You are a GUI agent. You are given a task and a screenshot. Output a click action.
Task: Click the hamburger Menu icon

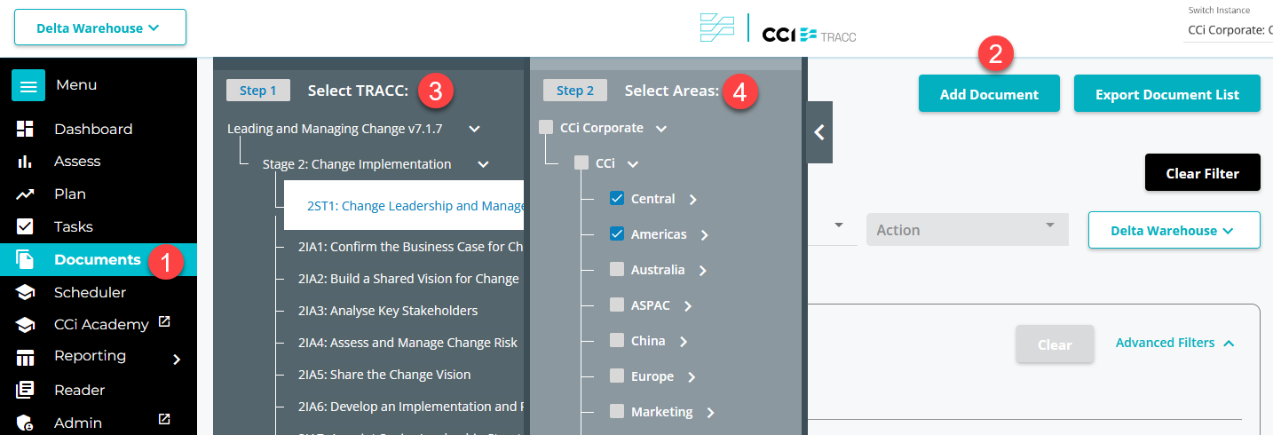point(28,85)
